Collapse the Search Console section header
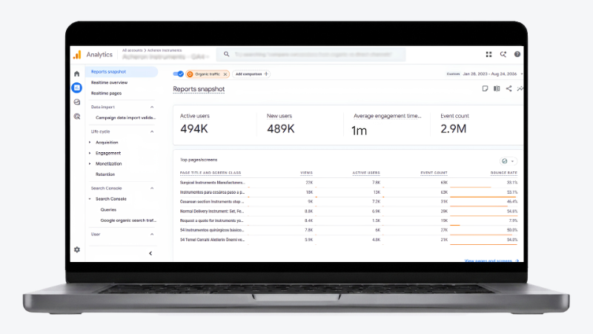 pos(152,189)
